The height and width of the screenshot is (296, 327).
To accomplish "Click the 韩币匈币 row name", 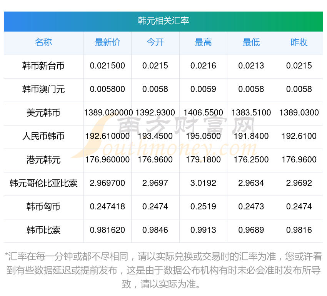I will 43,207.
